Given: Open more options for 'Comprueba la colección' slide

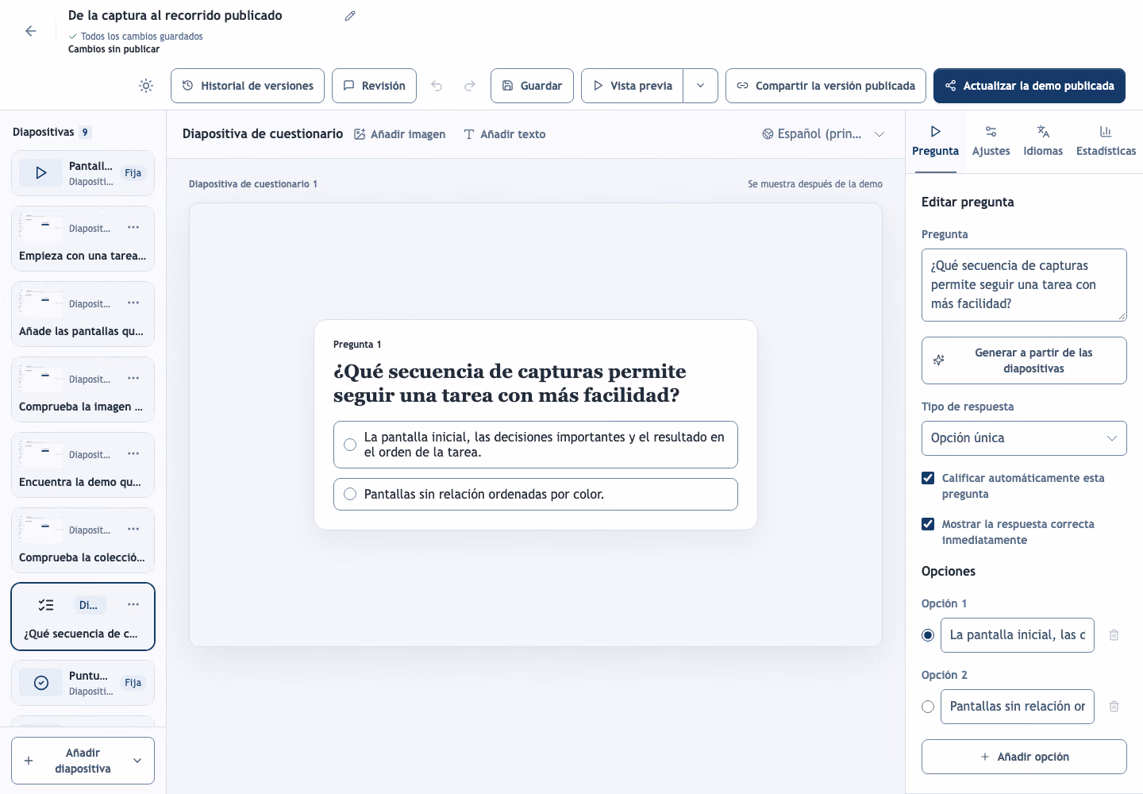Looking at the screenshot, I should pyautogui.click(x=133, y=530).
